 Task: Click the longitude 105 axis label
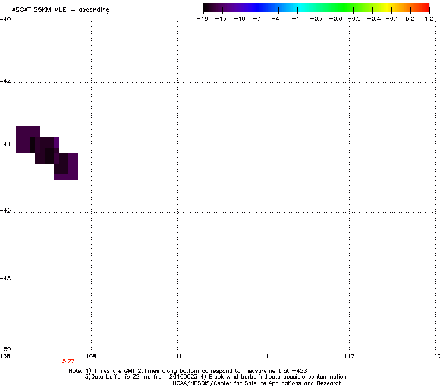tap(5, 357)
